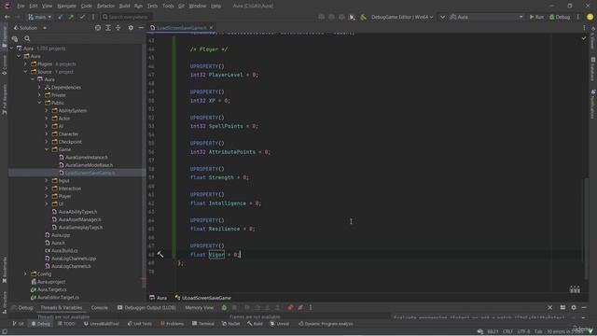Open the File menu

coord(21,7)
